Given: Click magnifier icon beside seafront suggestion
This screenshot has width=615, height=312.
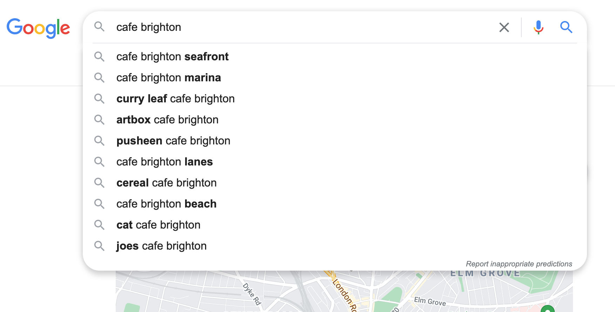Looking at the screenshot, I should click(100, 57).
